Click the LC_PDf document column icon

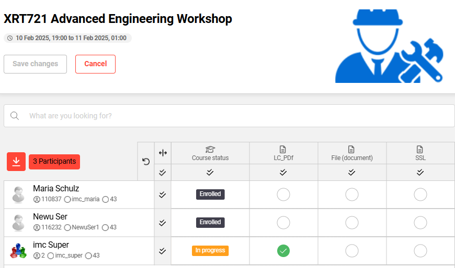[283, 150]
